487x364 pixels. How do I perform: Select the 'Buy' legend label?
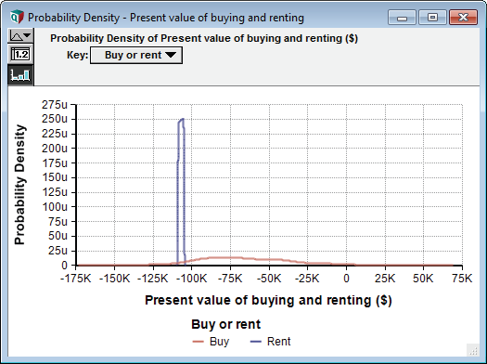(219, 342)
